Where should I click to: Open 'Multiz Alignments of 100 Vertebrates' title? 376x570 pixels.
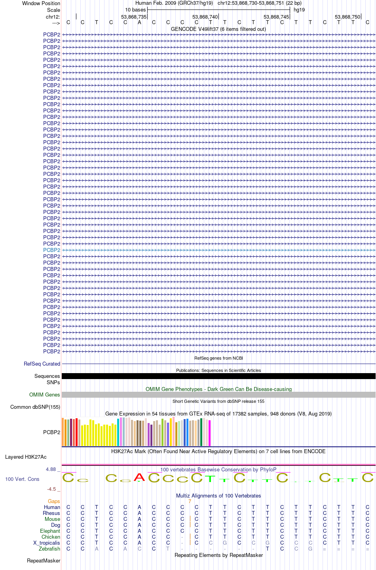(218, 496)
